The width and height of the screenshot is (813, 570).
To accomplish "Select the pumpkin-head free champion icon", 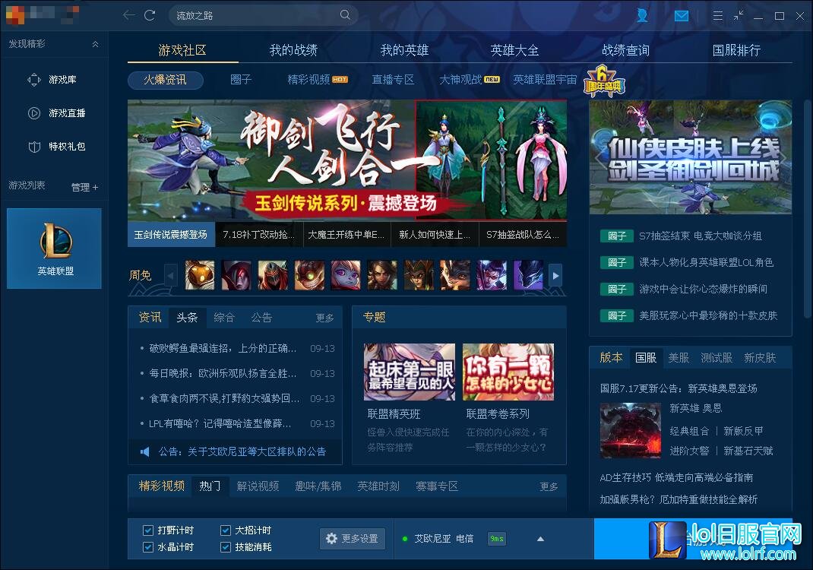I will [x=200, y=275].
